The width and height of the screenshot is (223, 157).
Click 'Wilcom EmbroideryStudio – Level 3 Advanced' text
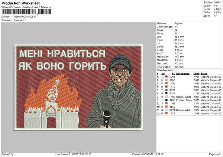[26, 7]
